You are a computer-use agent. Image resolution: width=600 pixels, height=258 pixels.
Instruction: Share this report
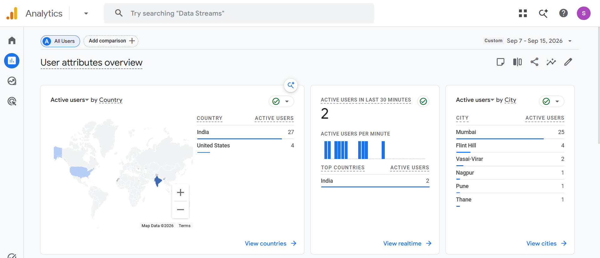[x=534, y=62]
